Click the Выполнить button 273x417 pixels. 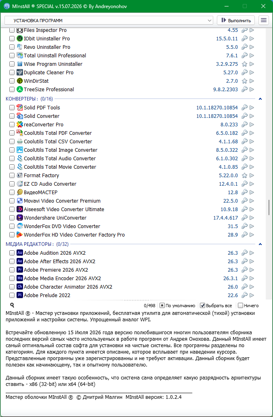point(236,21)
